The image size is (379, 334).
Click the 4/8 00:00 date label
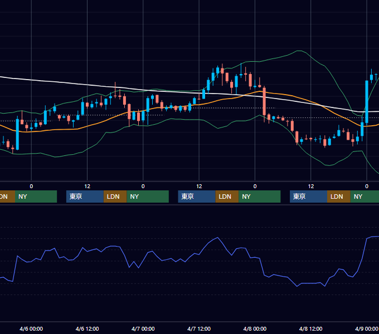tap(255, 328)
